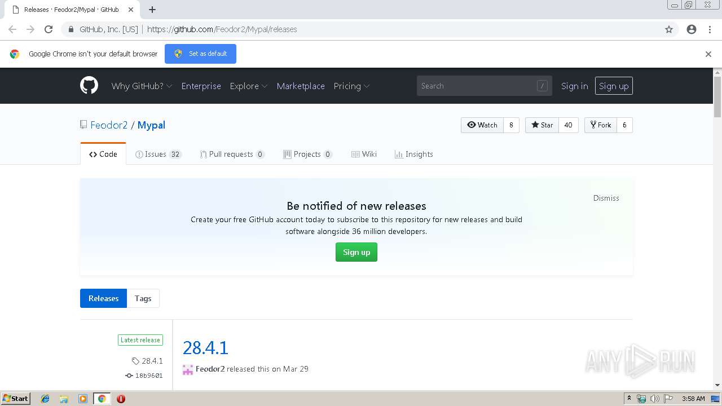Expand the Explore dropdown menu
The width and height of the screenshot is (722, 406).
248,86
